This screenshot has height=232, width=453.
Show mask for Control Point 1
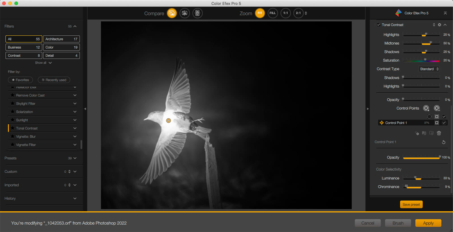pyautogui.click(x=437, y=123)
